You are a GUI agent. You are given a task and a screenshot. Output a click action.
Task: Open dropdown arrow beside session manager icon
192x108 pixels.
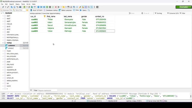5,7
